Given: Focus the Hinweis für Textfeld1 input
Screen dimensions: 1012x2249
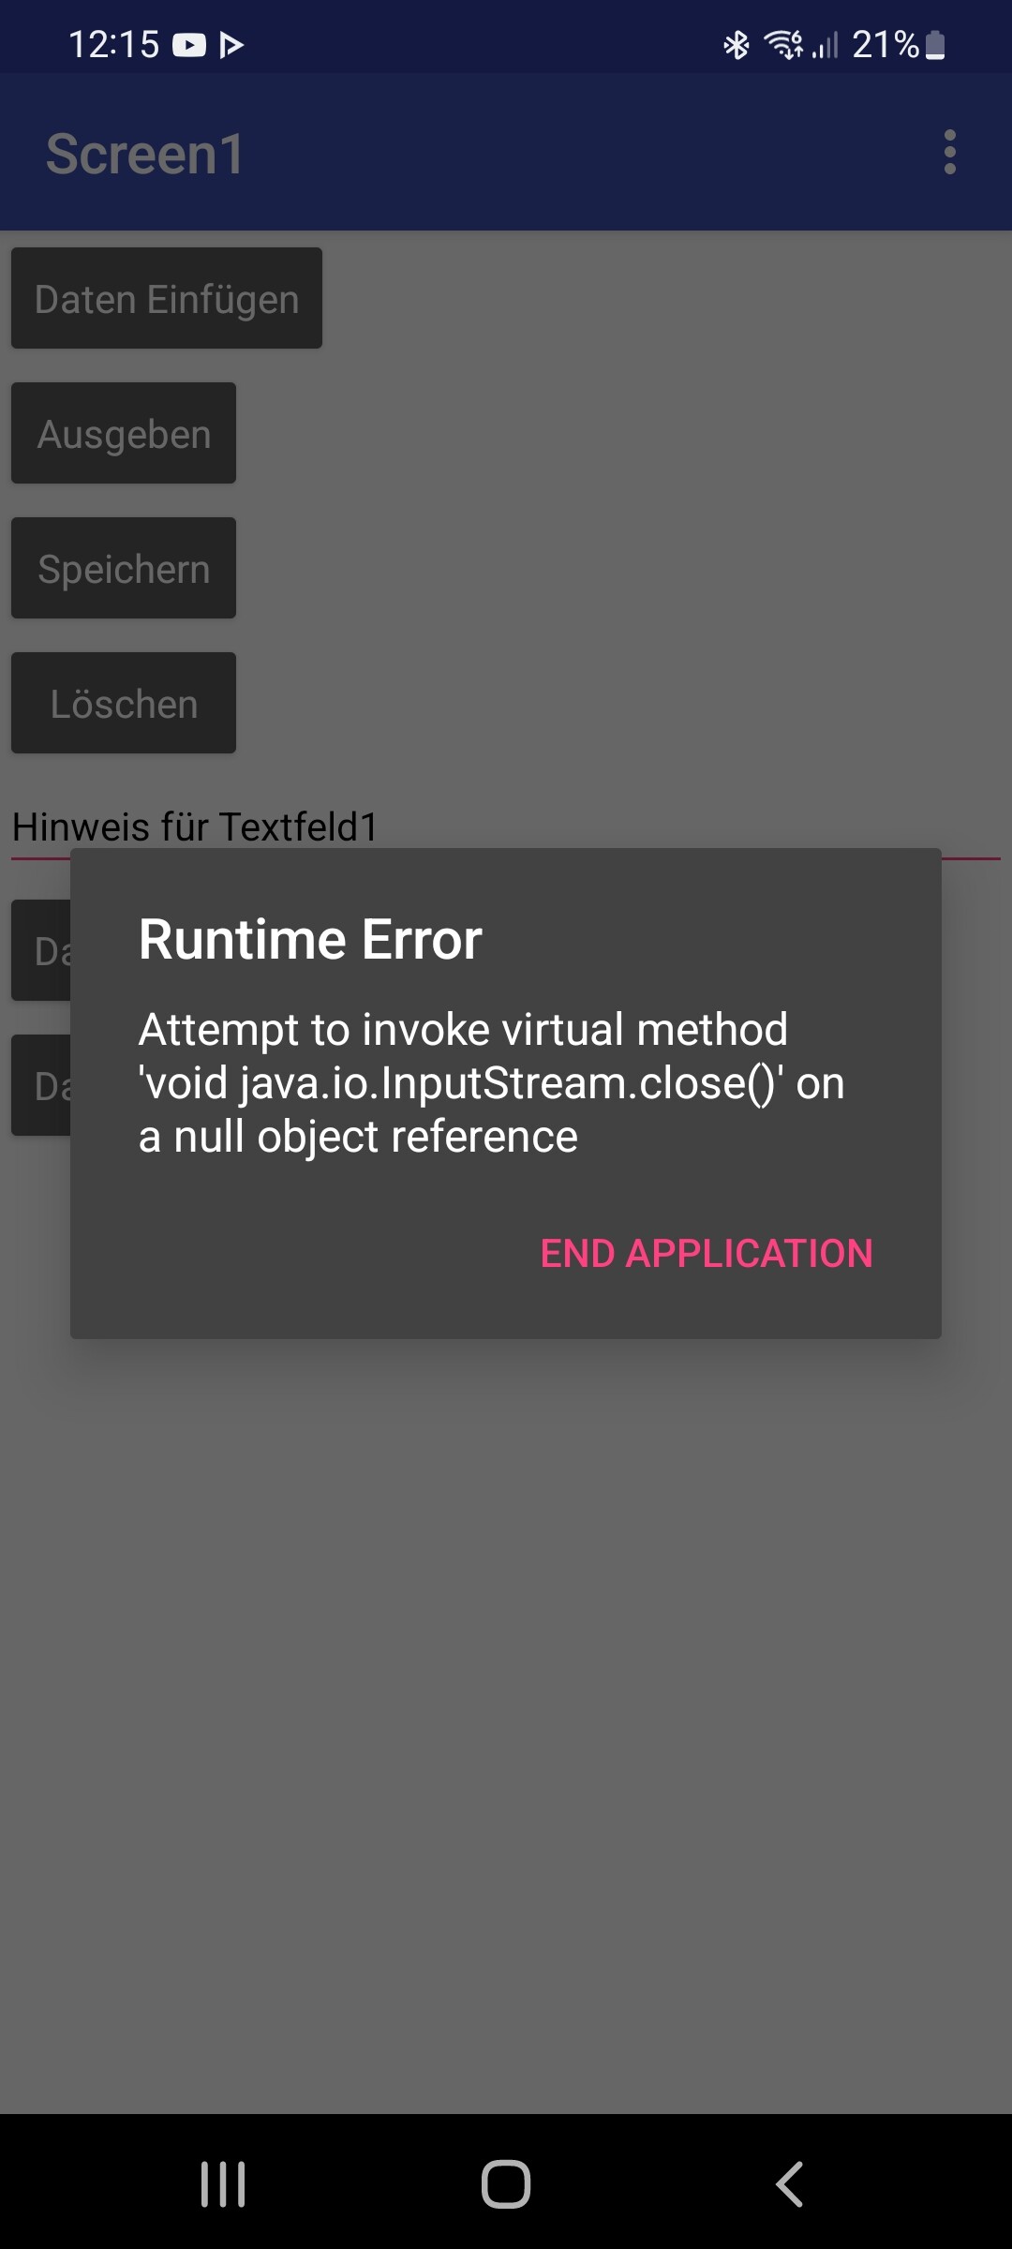Looking at the screenshot, I should coord(506,827).
